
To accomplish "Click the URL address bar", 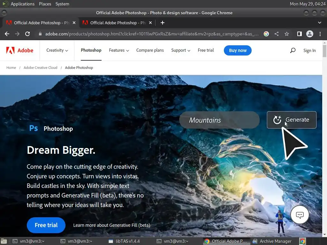I will pos(152,34).
